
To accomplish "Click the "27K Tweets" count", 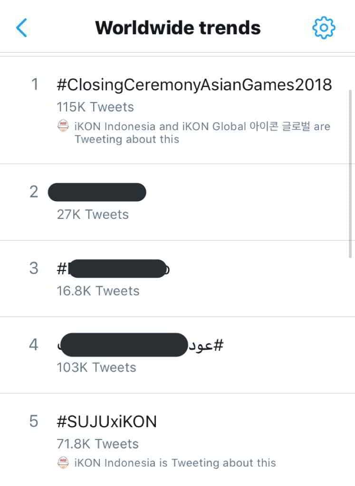I will click(93, 215).
